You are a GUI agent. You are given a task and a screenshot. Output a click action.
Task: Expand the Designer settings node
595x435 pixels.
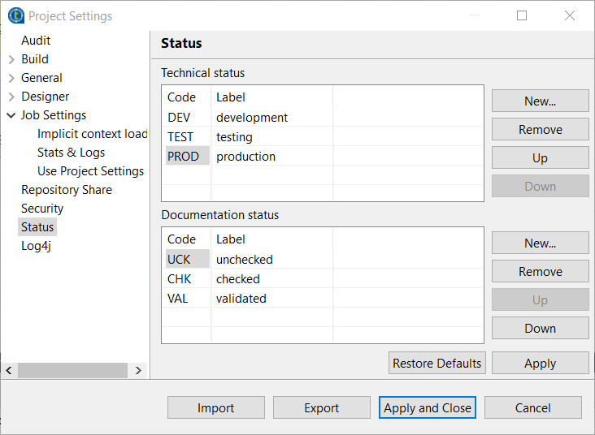11,97
